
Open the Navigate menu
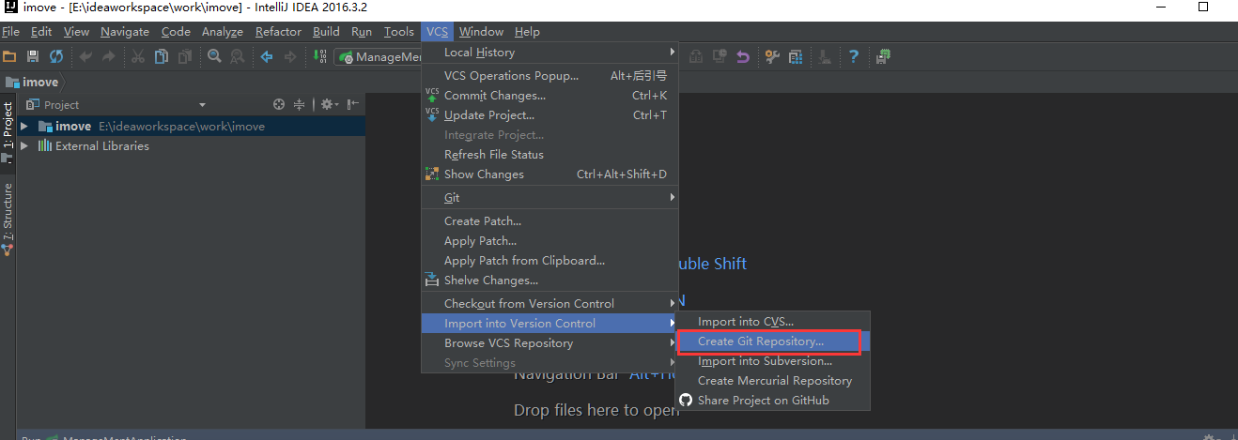(124, 31)
